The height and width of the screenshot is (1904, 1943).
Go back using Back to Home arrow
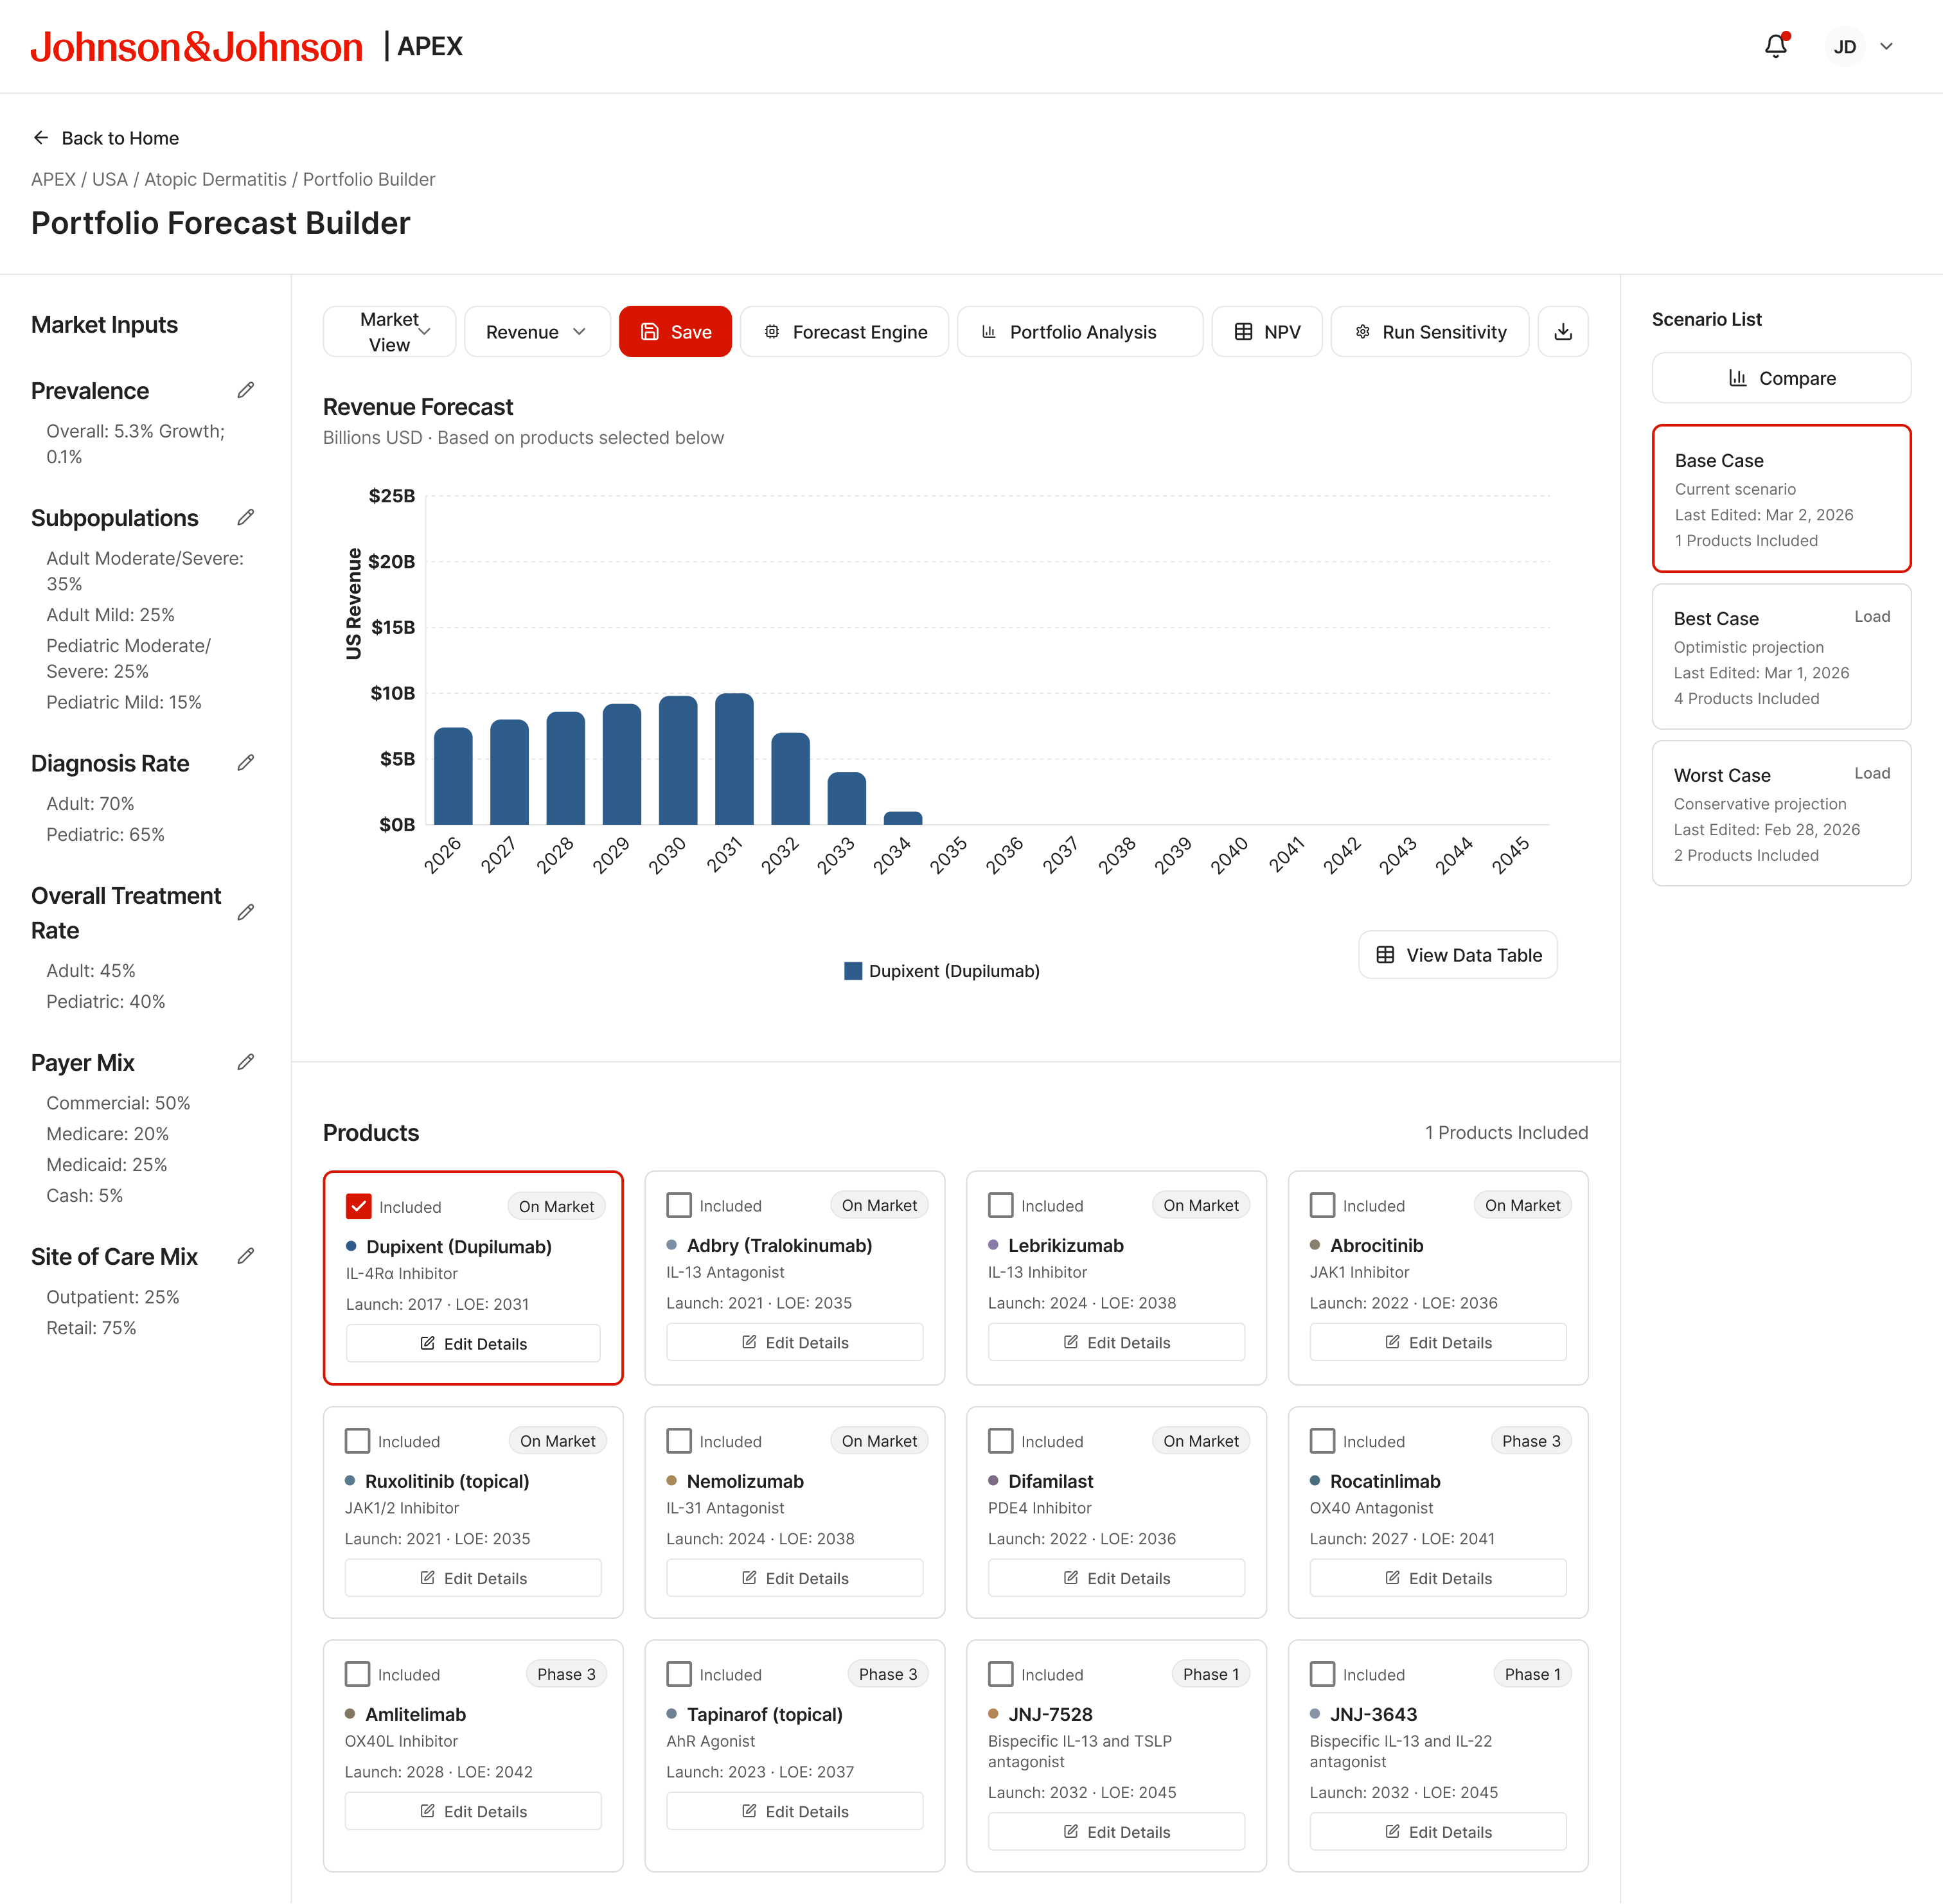[x=40, y=138]
